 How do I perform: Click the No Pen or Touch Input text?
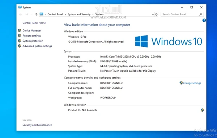128,71
